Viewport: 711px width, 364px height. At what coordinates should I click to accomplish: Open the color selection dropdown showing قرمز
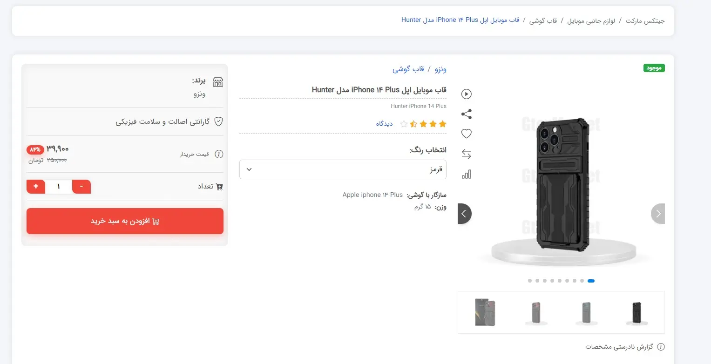click(x=343, y=169)
